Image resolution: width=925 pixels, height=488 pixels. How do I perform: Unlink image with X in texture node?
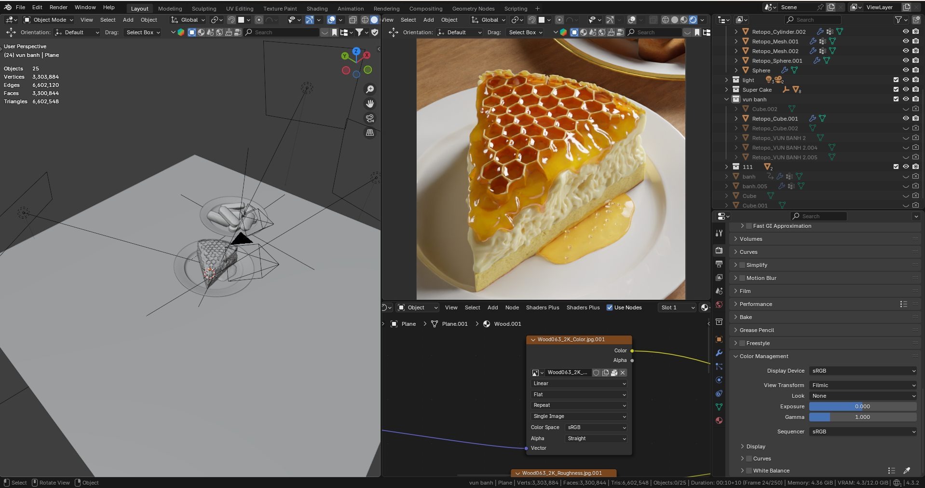point(623,373)
